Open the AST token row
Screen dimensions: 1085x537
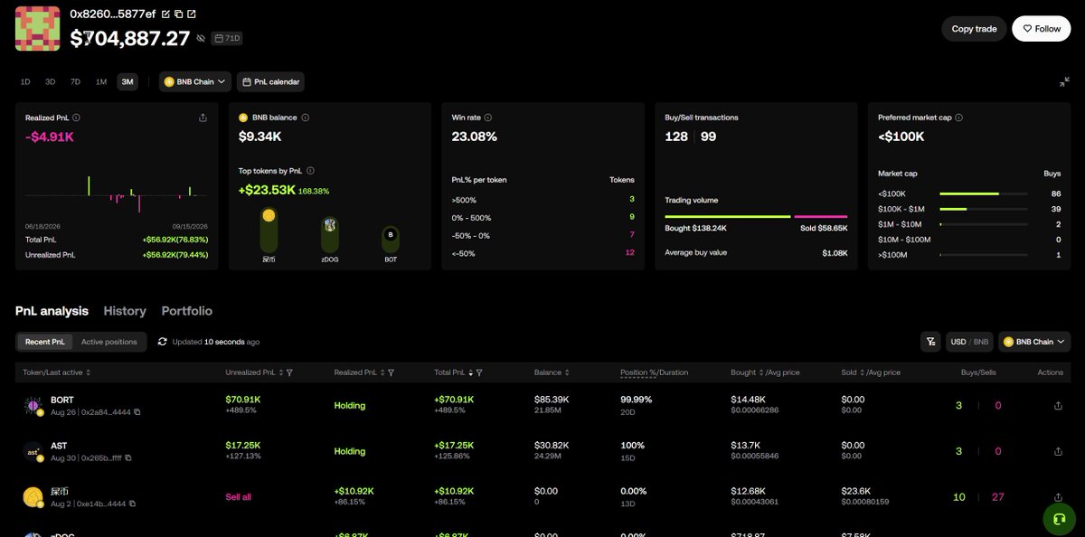(x=542, y=450)
